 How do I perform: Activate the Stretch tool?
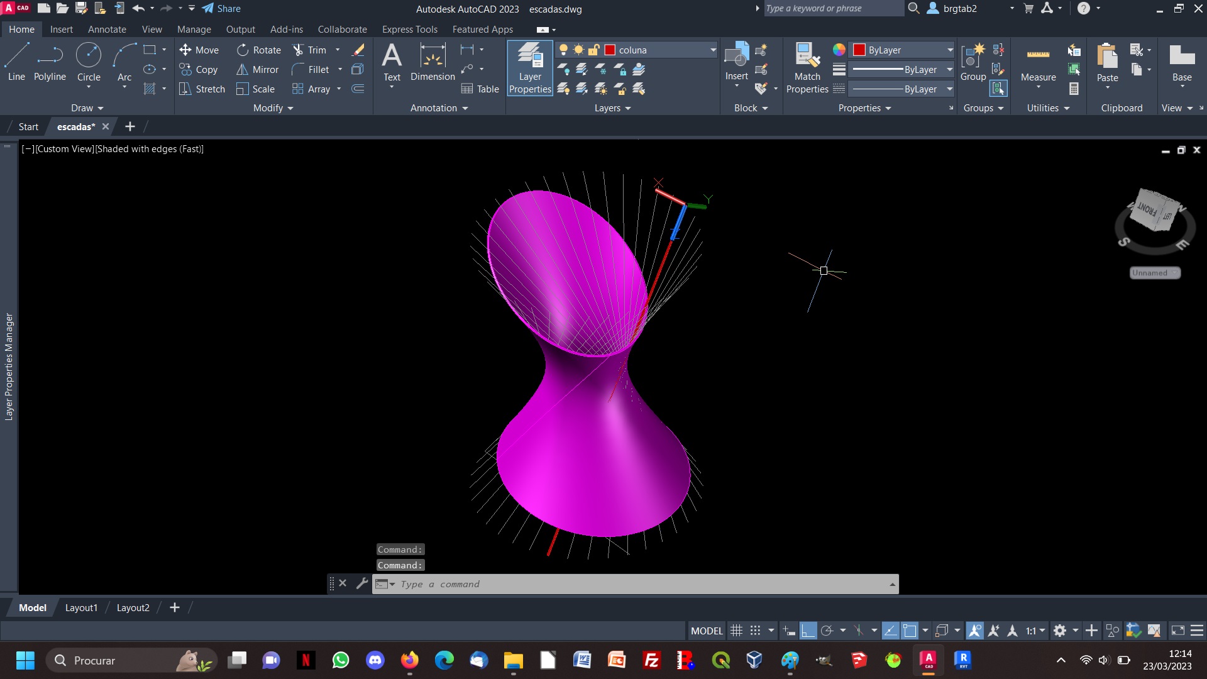202,89
